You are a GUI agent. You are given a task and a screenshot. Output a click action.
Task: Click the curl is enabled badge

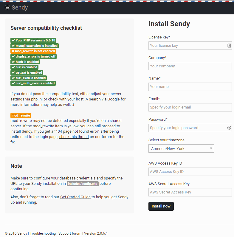pos(24,67)
